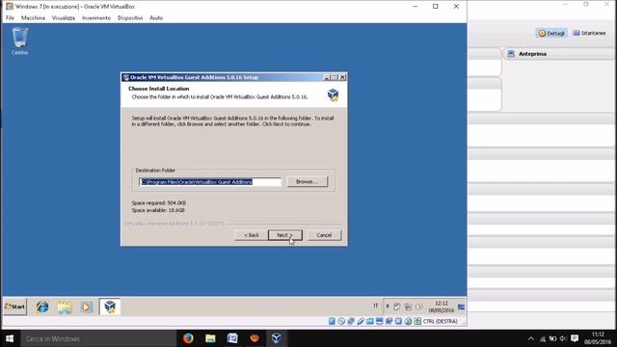Open the host Windows Start menu
The image size is (617, 347).
tap(10, 338)
